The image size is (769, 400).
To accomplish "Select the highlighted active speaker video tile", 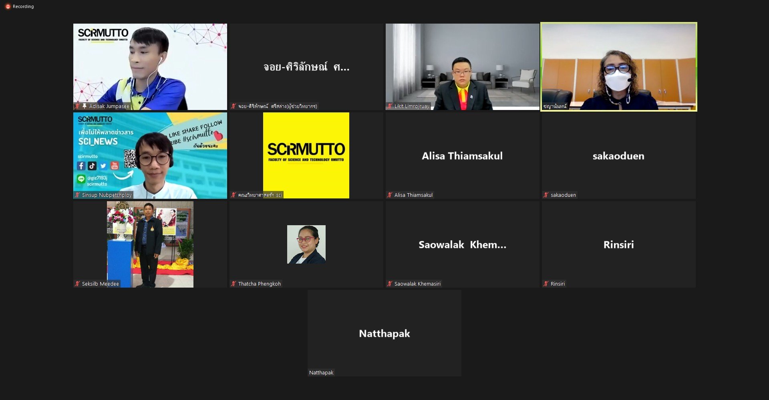I will tap(619, 66).
